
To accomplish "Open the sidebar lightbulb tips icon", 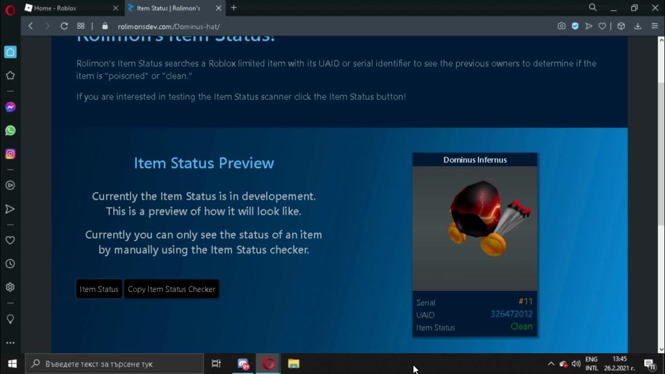I will (10, 319).
